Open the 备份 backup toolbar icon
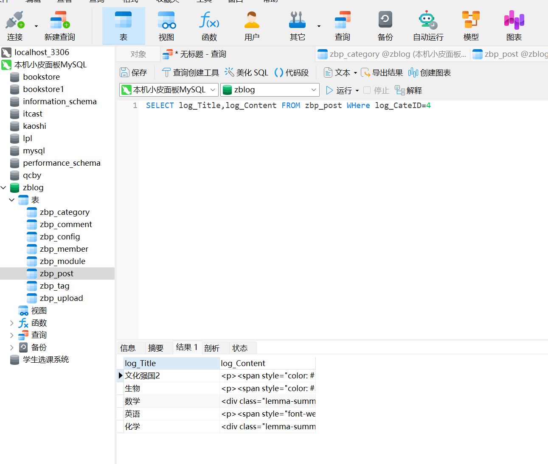The width and height of the screenshot is (548, 464). [x=385, y=26]
